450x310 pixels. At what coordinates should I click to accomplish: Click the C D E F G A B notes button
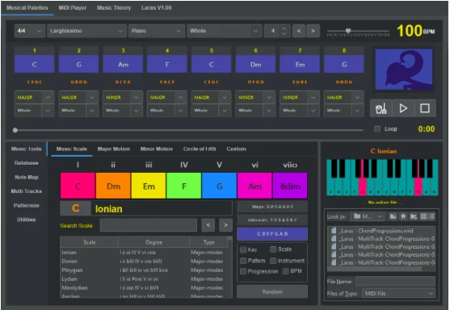(272, 234)
